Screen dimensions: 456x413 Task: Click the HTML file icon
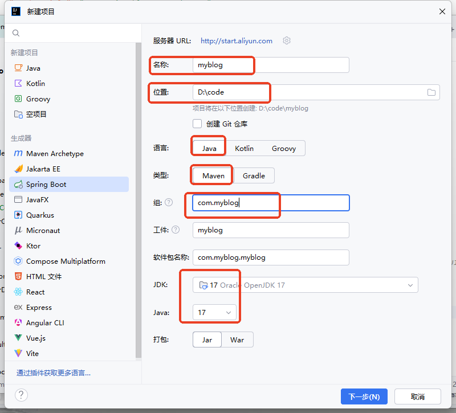click(18, 276)
